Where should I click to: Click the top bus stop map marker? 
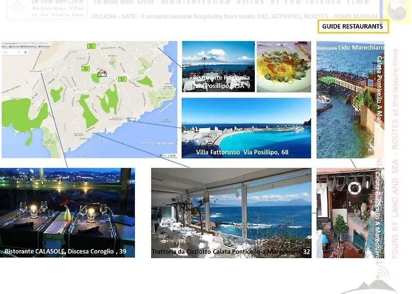click(x=91, y=46)
